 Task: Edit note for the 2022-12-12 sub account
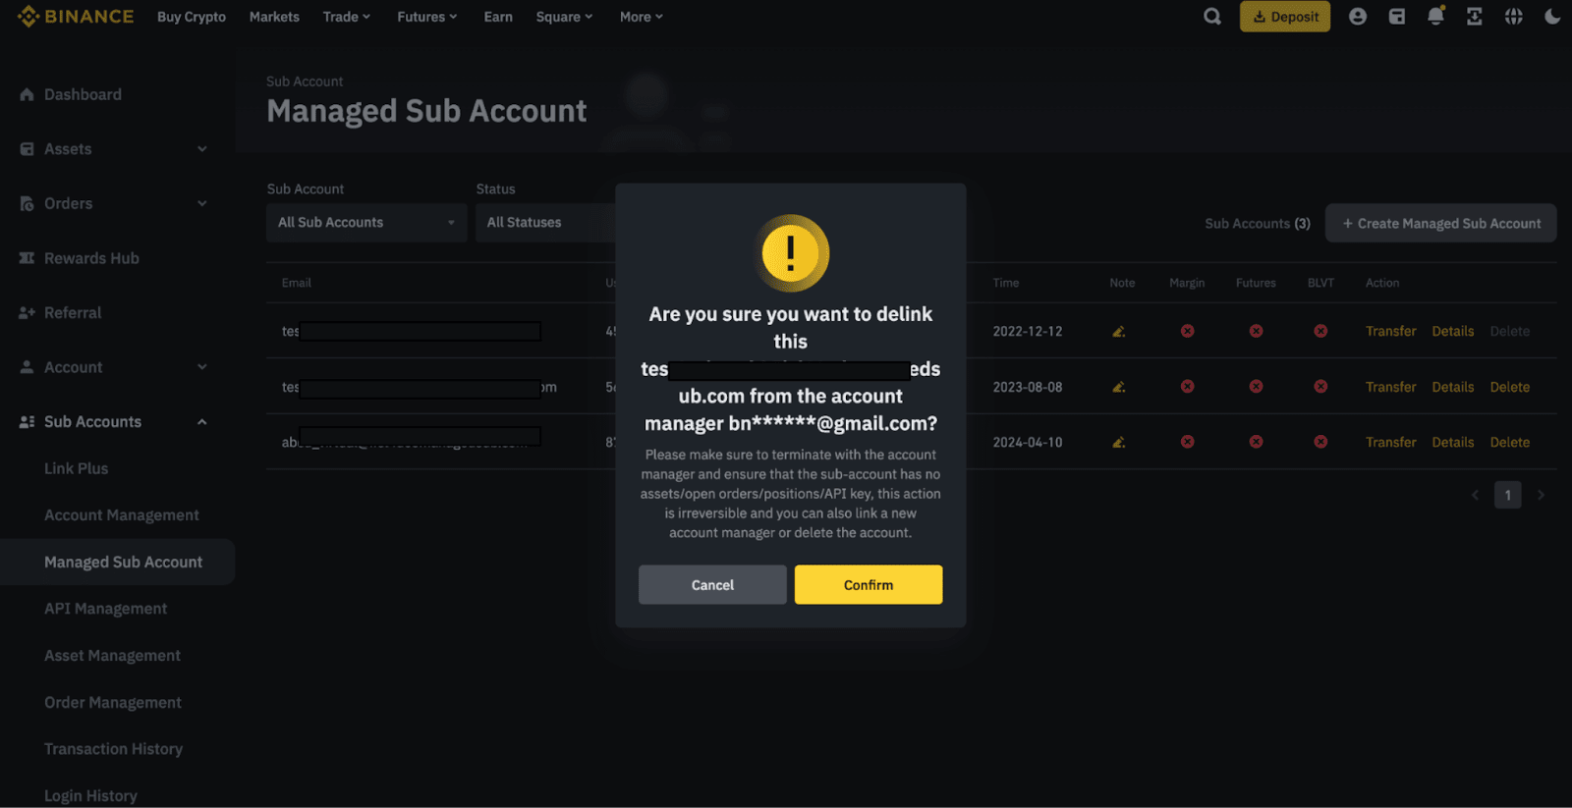[1118, 332]
